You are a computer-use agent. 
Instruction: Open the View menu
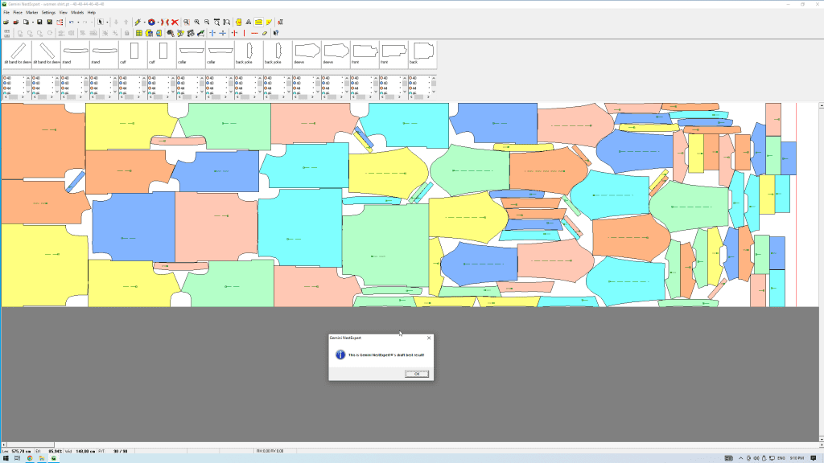pyautogui.click(x=63, y=12)
